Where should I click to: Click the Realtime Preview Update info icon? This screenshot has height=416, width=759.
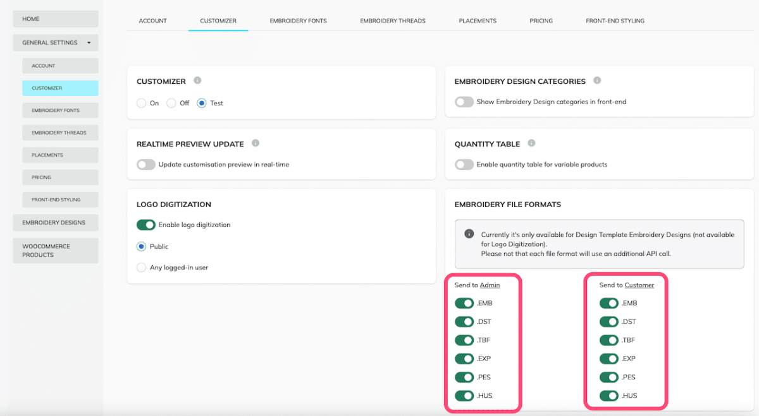pyautogui.click(x=256, y=143)
